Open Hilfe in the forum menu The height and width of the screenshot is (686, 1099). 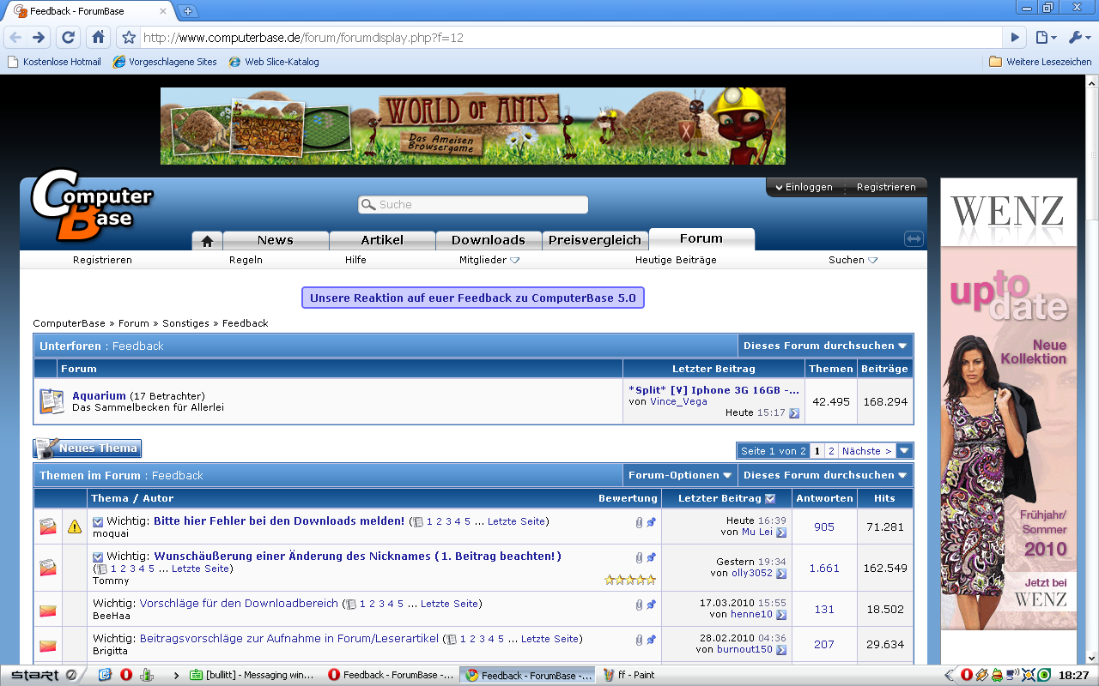tap(355, 260)
